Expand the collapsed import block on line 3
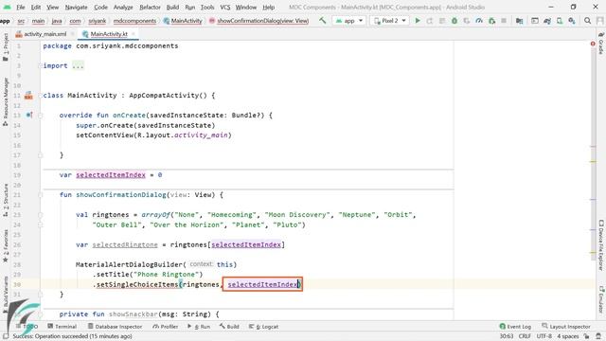This screenshot has width=606, height=341. 40,65
